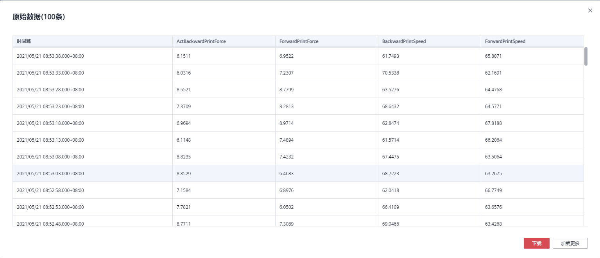Select the BackwardPrintSpeed column header

point(430,41)
